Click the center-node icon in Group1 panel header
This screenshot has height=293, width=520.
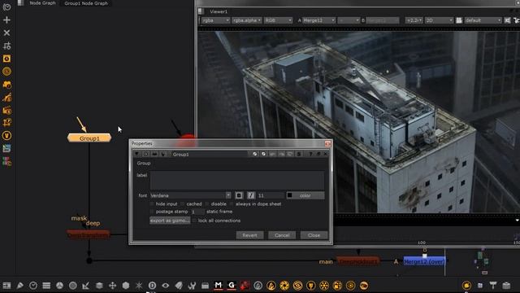145,154
